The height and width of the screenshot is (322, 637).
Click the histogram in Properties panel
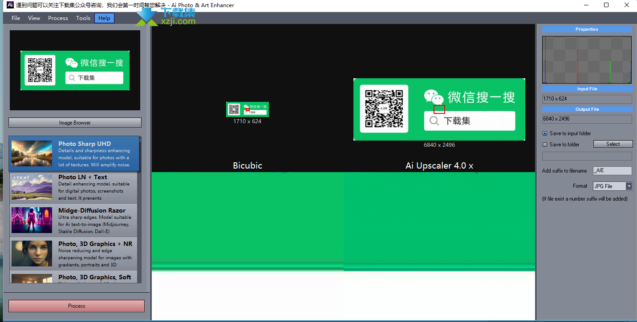[x=587, y=60]
